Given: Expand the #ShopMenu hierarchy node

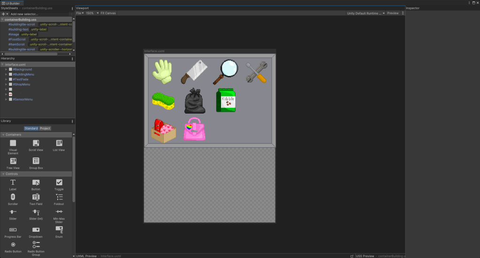Looking at the screenshot, I should tap(6, 84).
